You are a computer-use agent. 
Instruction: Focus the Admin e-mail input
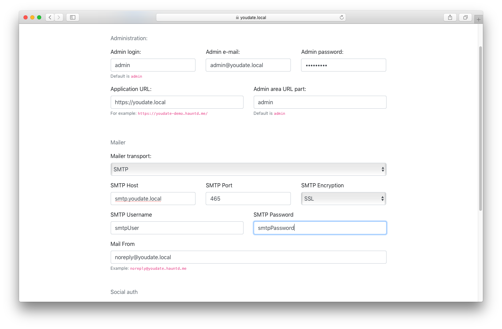pos(248,65)
